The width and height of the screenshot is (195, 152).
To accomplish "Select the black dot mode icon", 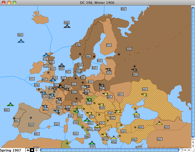I will coord(32,150).
